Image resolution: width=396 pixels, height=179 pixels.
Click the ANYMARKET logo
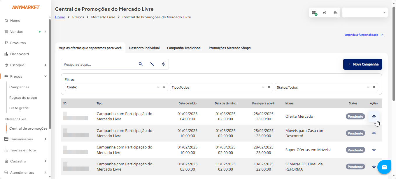[x=26, y=8]
